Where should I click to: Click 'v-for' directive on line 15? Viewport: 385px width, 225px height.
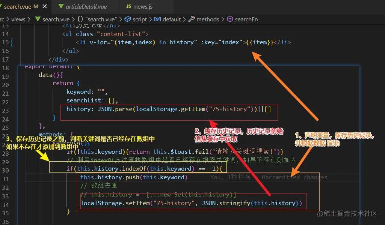click(98, 42)
